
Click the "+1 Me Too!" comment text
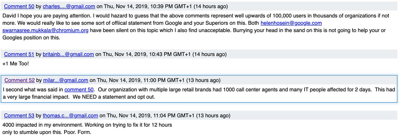click(16, 64)
